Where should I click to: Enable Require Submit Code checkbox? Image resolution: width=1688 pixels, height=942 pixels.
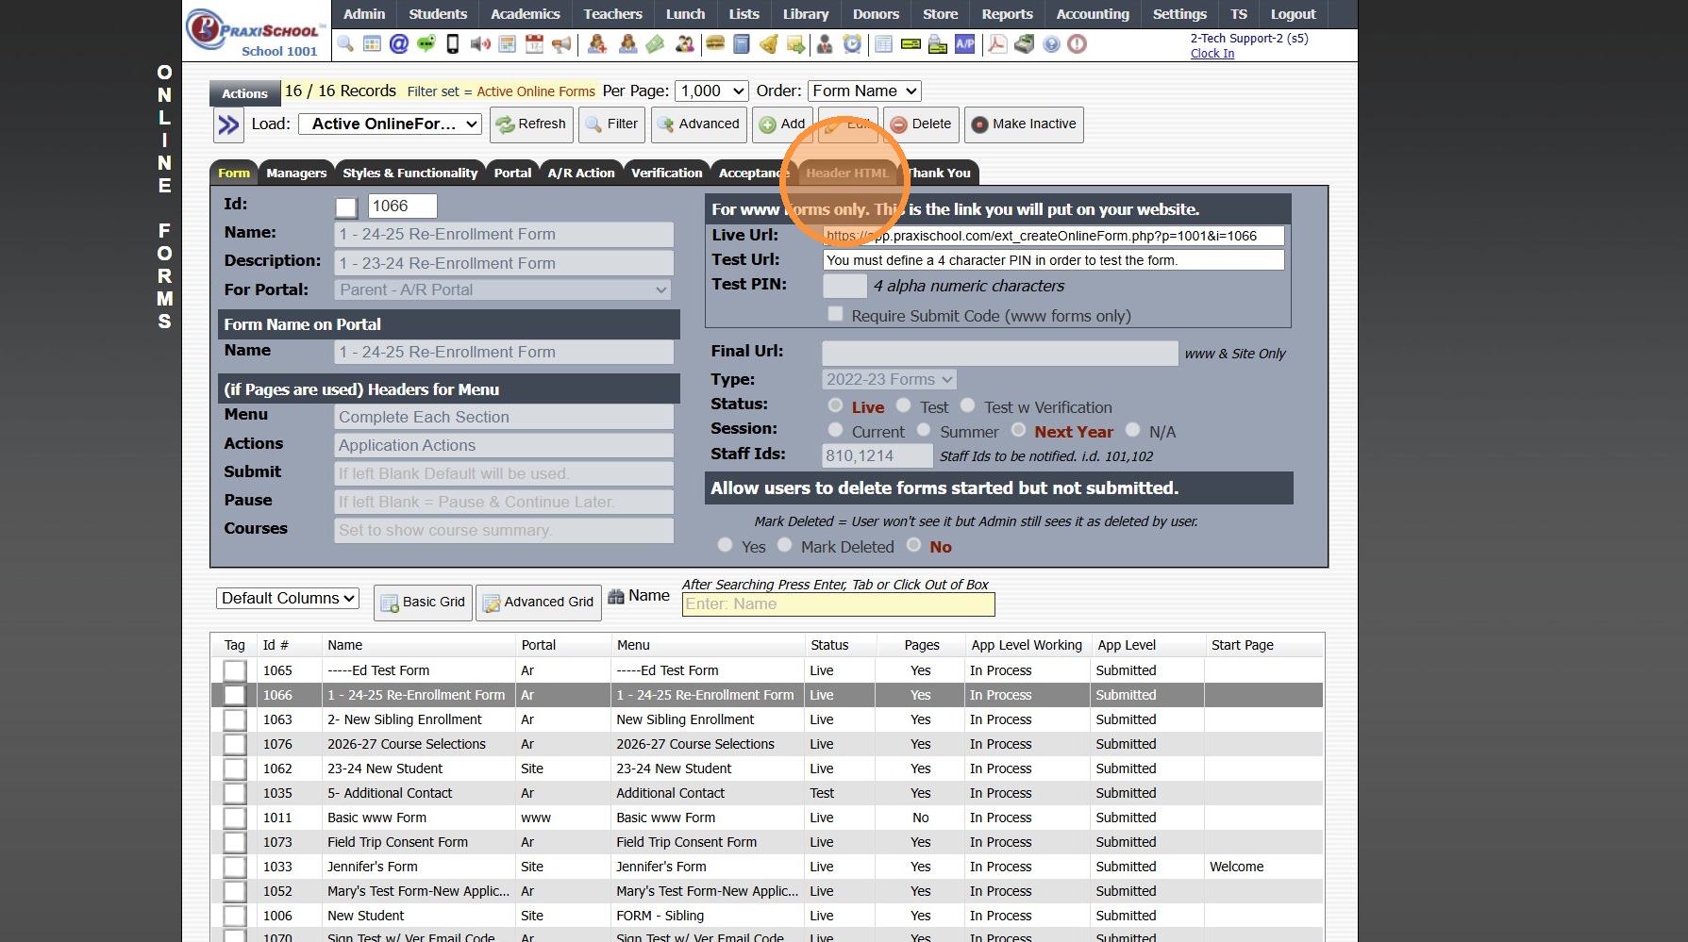[835, 314]
